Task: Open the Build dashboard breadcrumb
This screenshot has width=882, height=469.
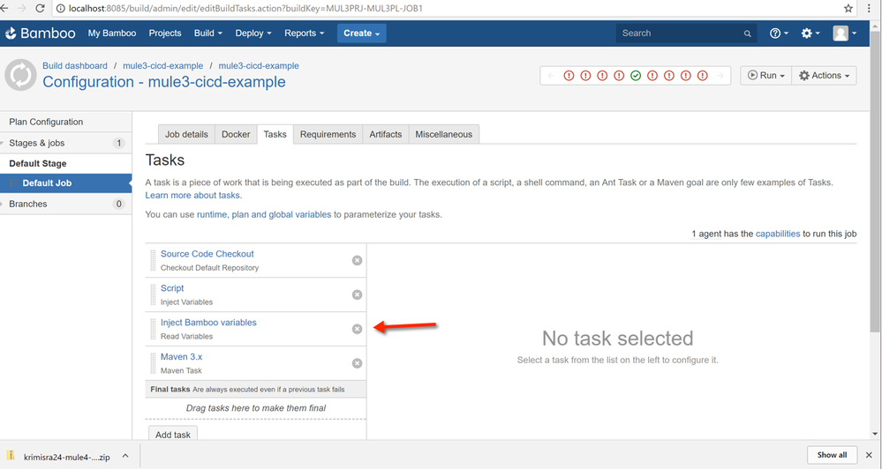Action: pyautogui.click(x=75, y=66)
